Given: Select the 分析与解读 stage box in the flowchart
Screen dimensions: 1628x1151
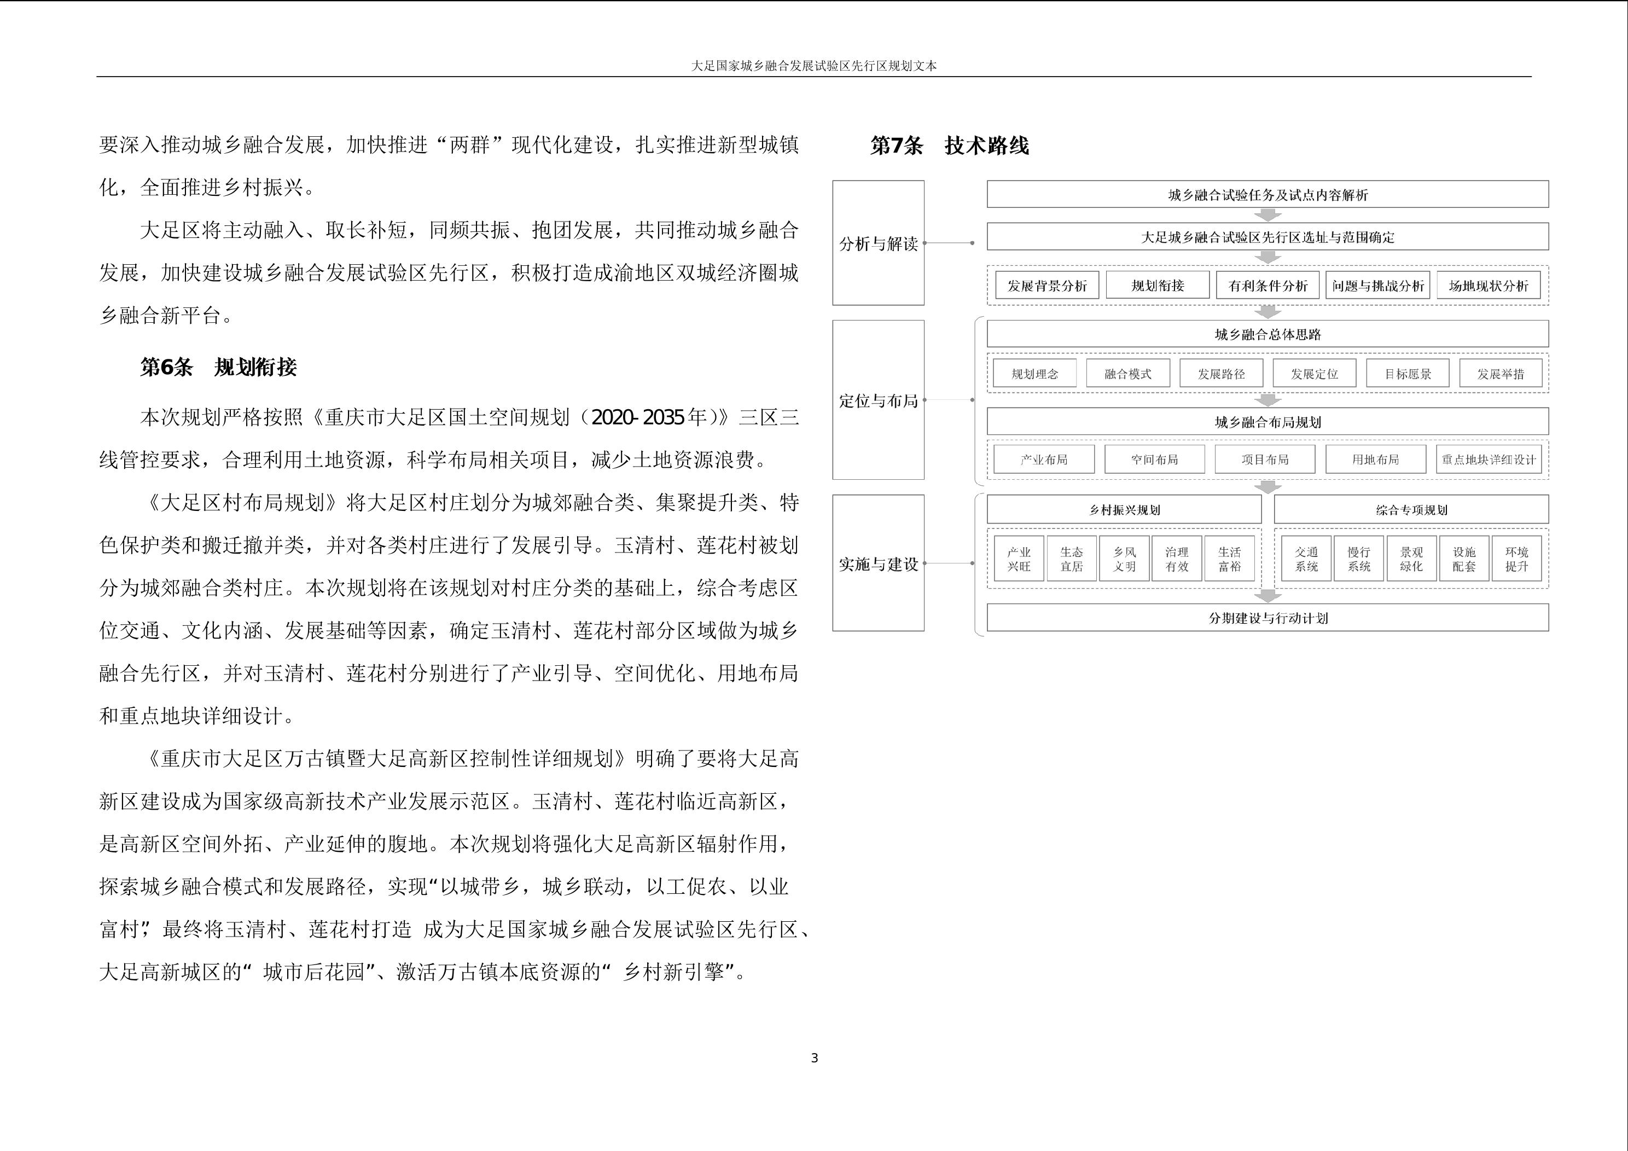Looking at the screenshot, I should (x=878, y=242).
